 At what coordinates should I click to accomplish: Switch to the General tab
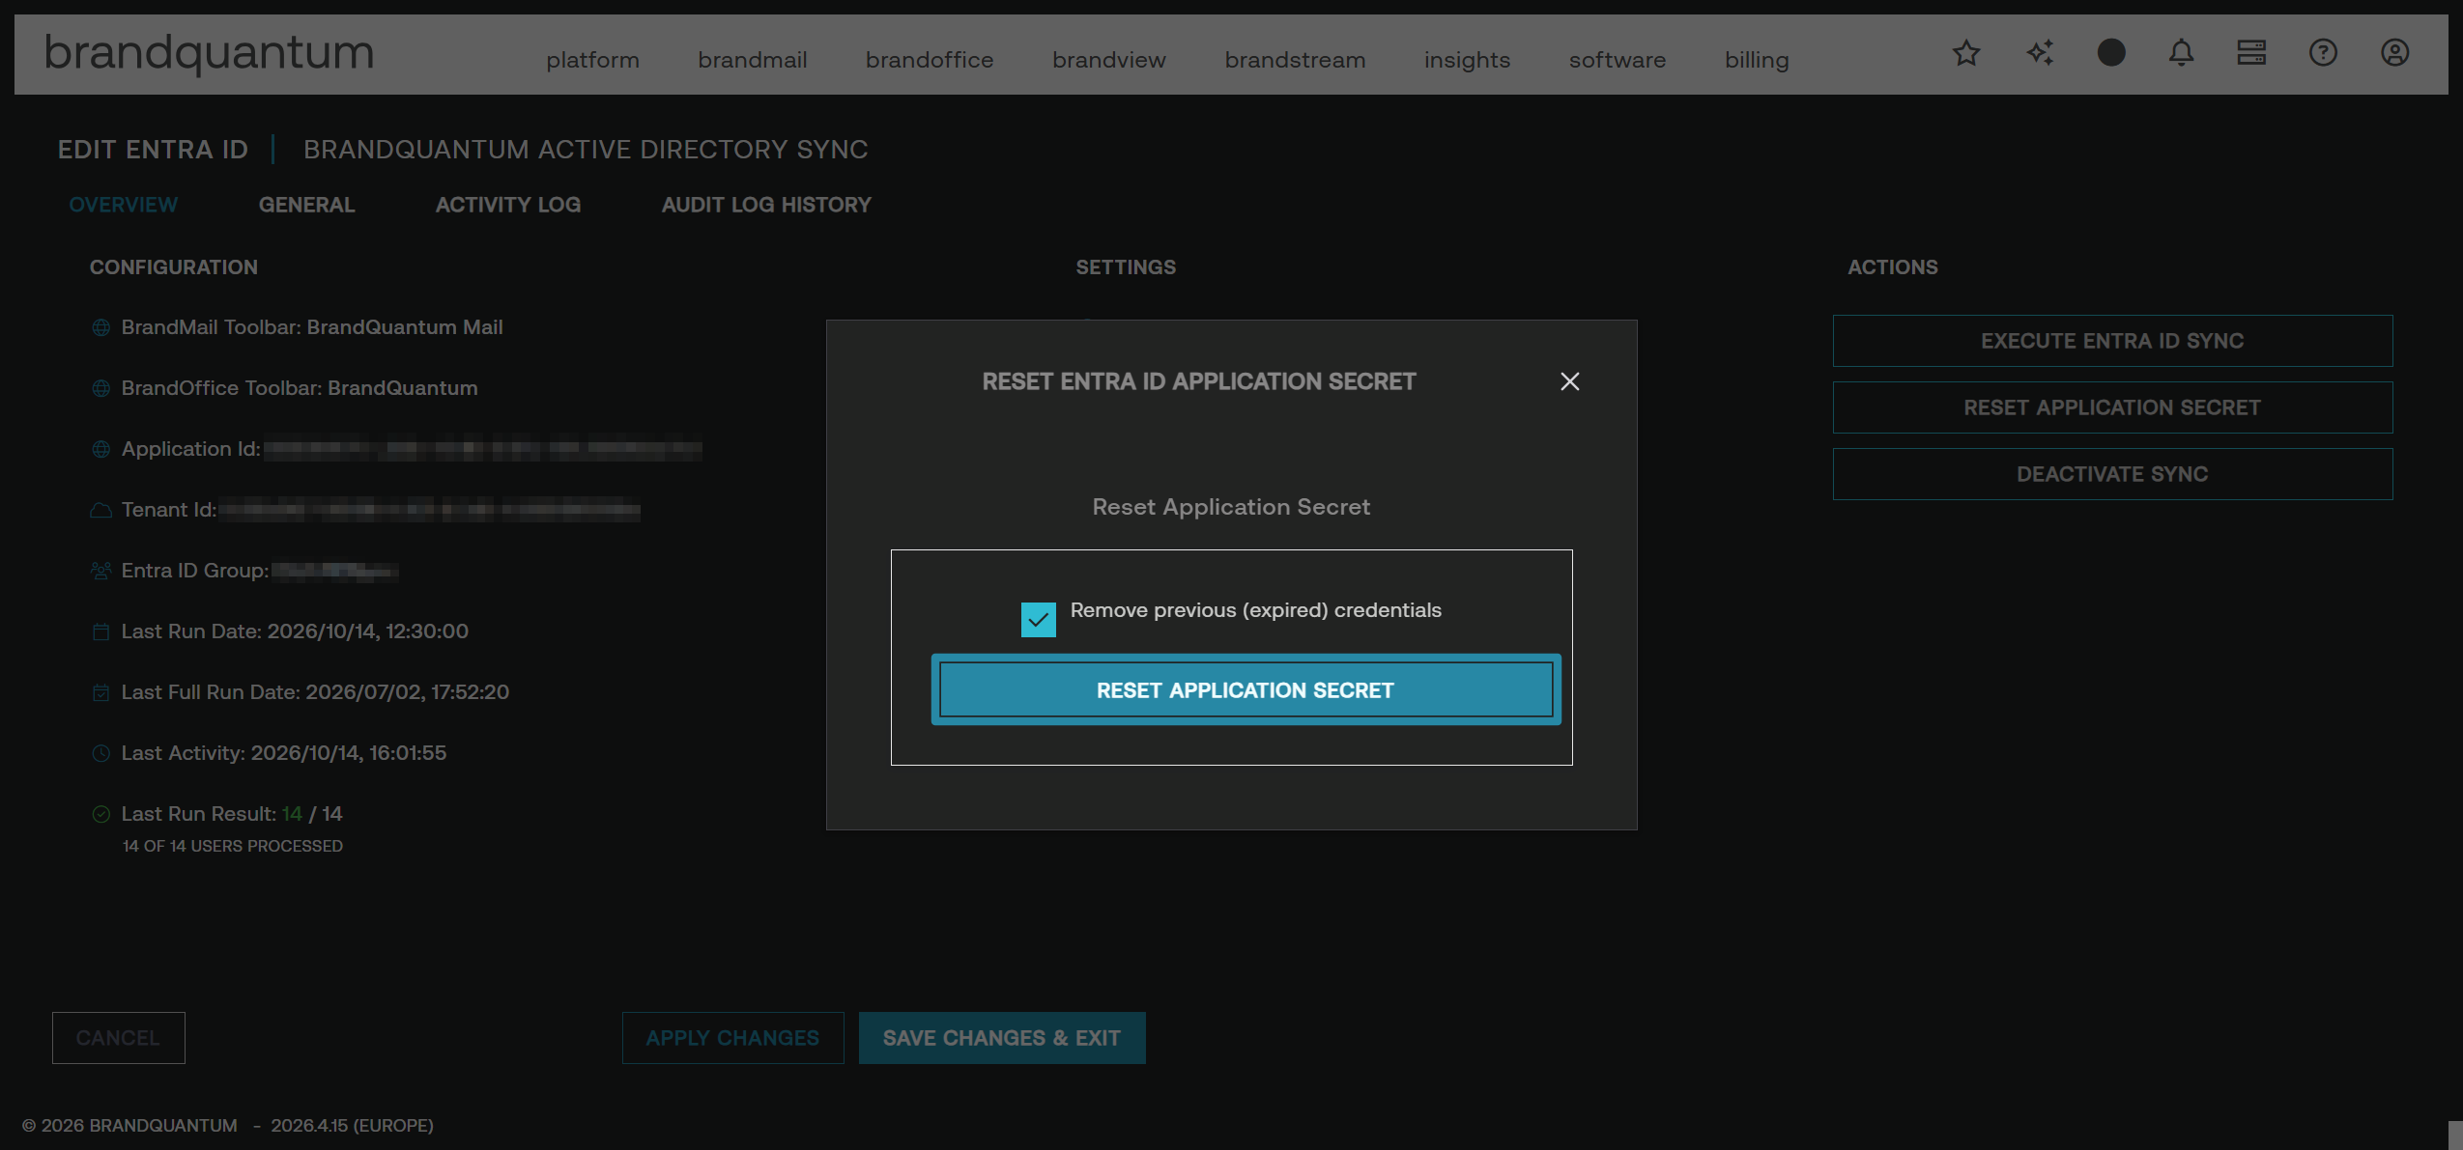point(306,205)
